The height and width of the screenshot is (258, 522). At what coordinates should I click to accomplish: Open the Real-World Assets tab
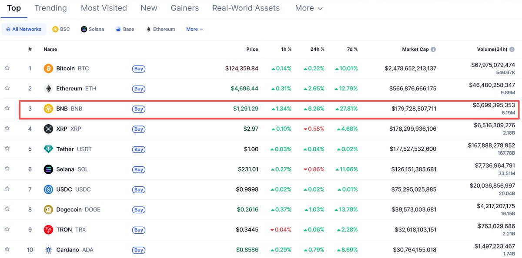(x=246, y=8)
